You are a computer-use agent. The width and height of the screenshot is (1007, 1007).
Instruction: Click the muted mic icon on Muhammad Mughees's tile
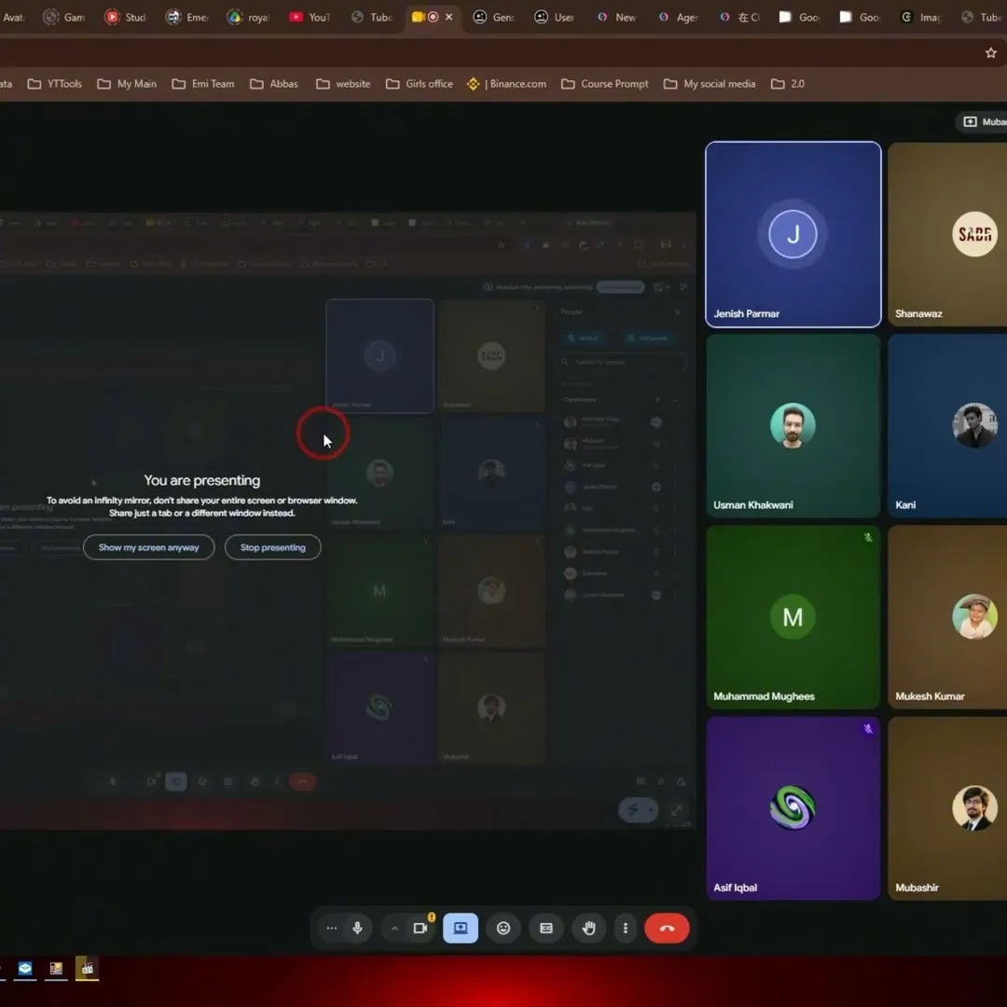868,538
